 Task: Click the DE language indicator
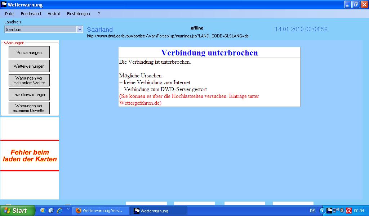312,211
